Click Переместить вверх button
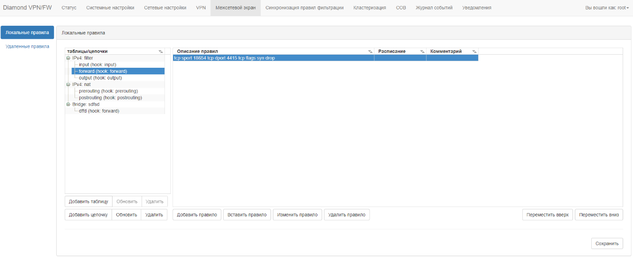633x257 pixels. 547,215
